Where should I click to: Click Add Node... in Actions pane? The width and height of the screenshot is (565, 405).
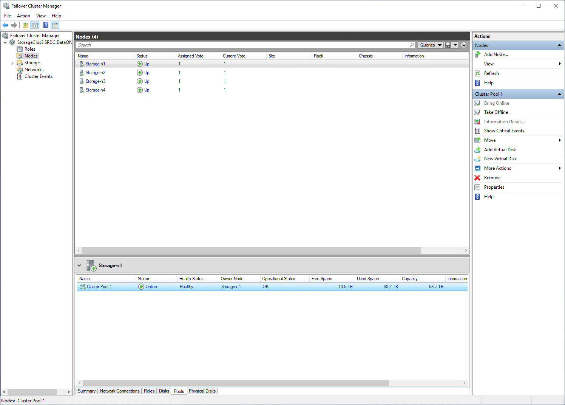[496, 54]
